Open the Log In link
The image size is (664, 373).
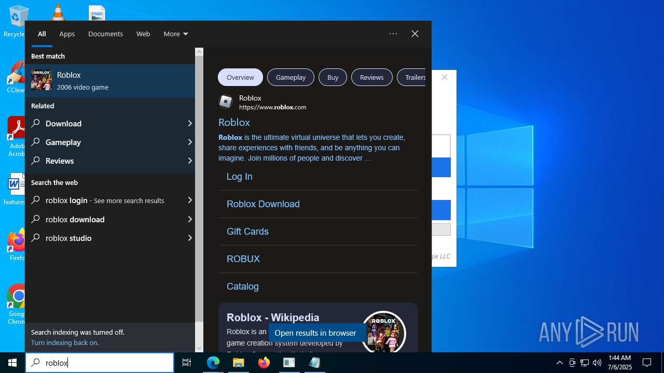(240, 177)
